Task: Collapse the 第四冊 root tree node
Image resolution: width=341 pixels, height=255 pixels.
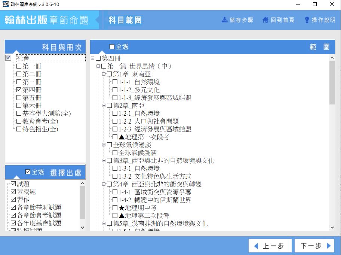Action: 92,58
